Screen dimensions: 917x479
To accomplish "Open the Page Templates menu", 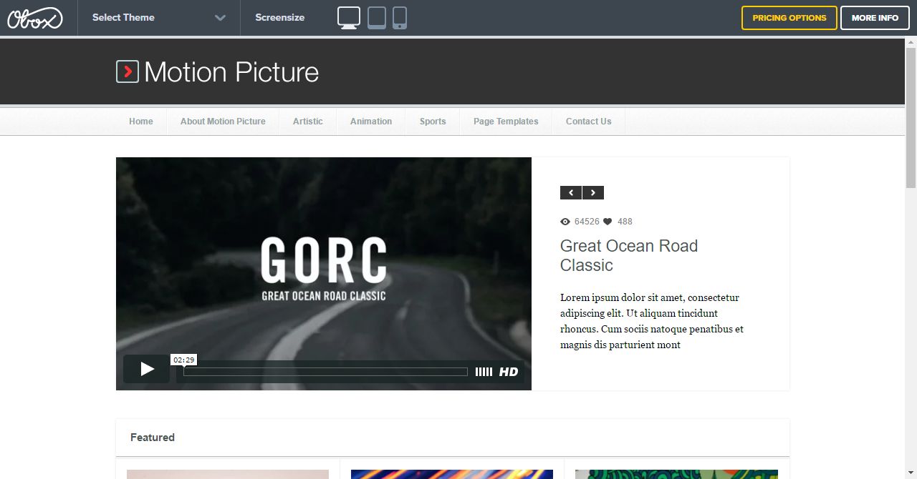I will 506,122.
